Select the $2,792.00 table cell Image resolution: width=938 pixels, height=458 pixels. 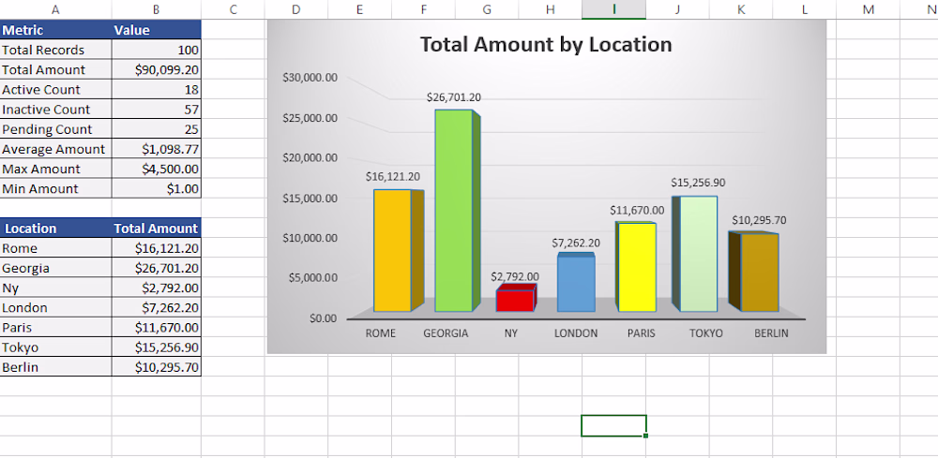156,288
